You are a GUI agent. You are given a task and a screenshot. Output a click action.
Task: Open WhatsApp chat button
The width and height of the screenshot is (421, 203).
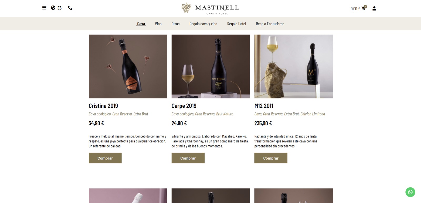(x=410, y=192)
